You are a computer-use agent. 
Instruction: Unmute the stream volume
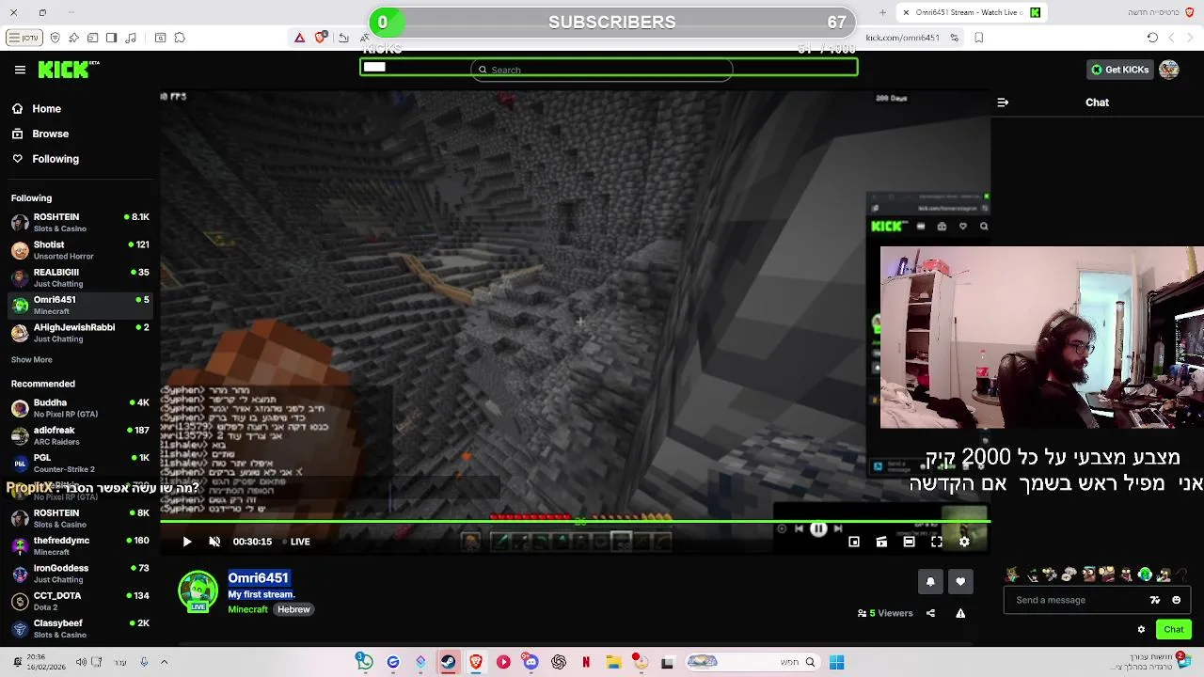pyautogui.click(x=214, y=542)
